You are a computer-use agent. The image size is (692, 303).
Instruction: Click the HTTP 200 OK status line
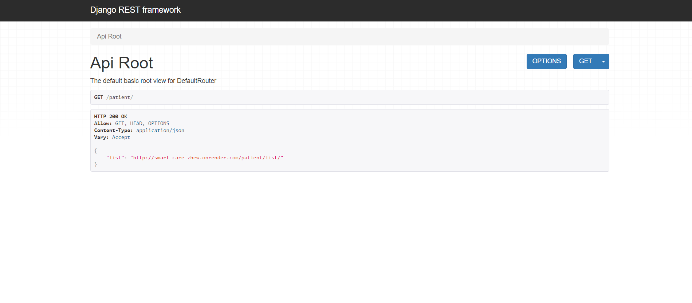point(110,117)
